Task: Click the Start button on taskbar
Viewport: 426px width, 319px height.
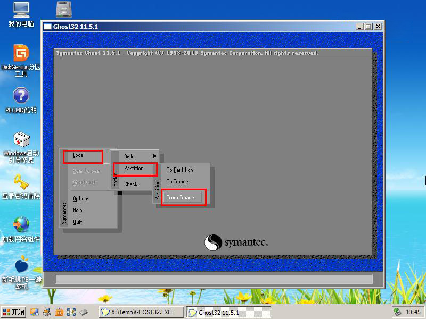Action: [x=14, y=312]
